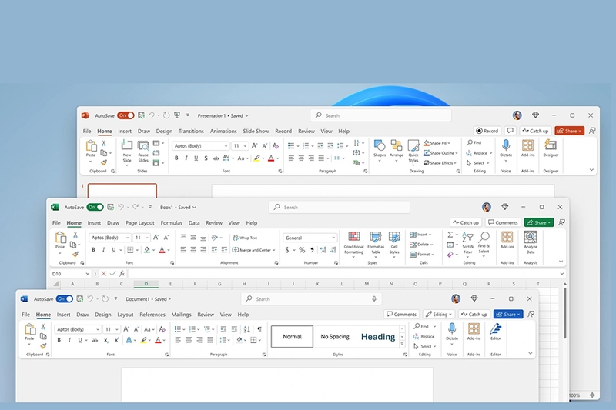Click Catch up button in Excel
Viewport: 616px width, 410px height.
[x=466, y=222]
